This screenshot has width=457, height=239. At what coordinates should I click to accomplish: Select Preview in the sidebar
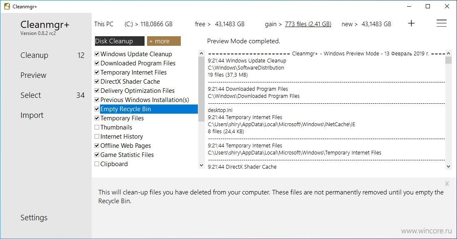pos(33,75)
